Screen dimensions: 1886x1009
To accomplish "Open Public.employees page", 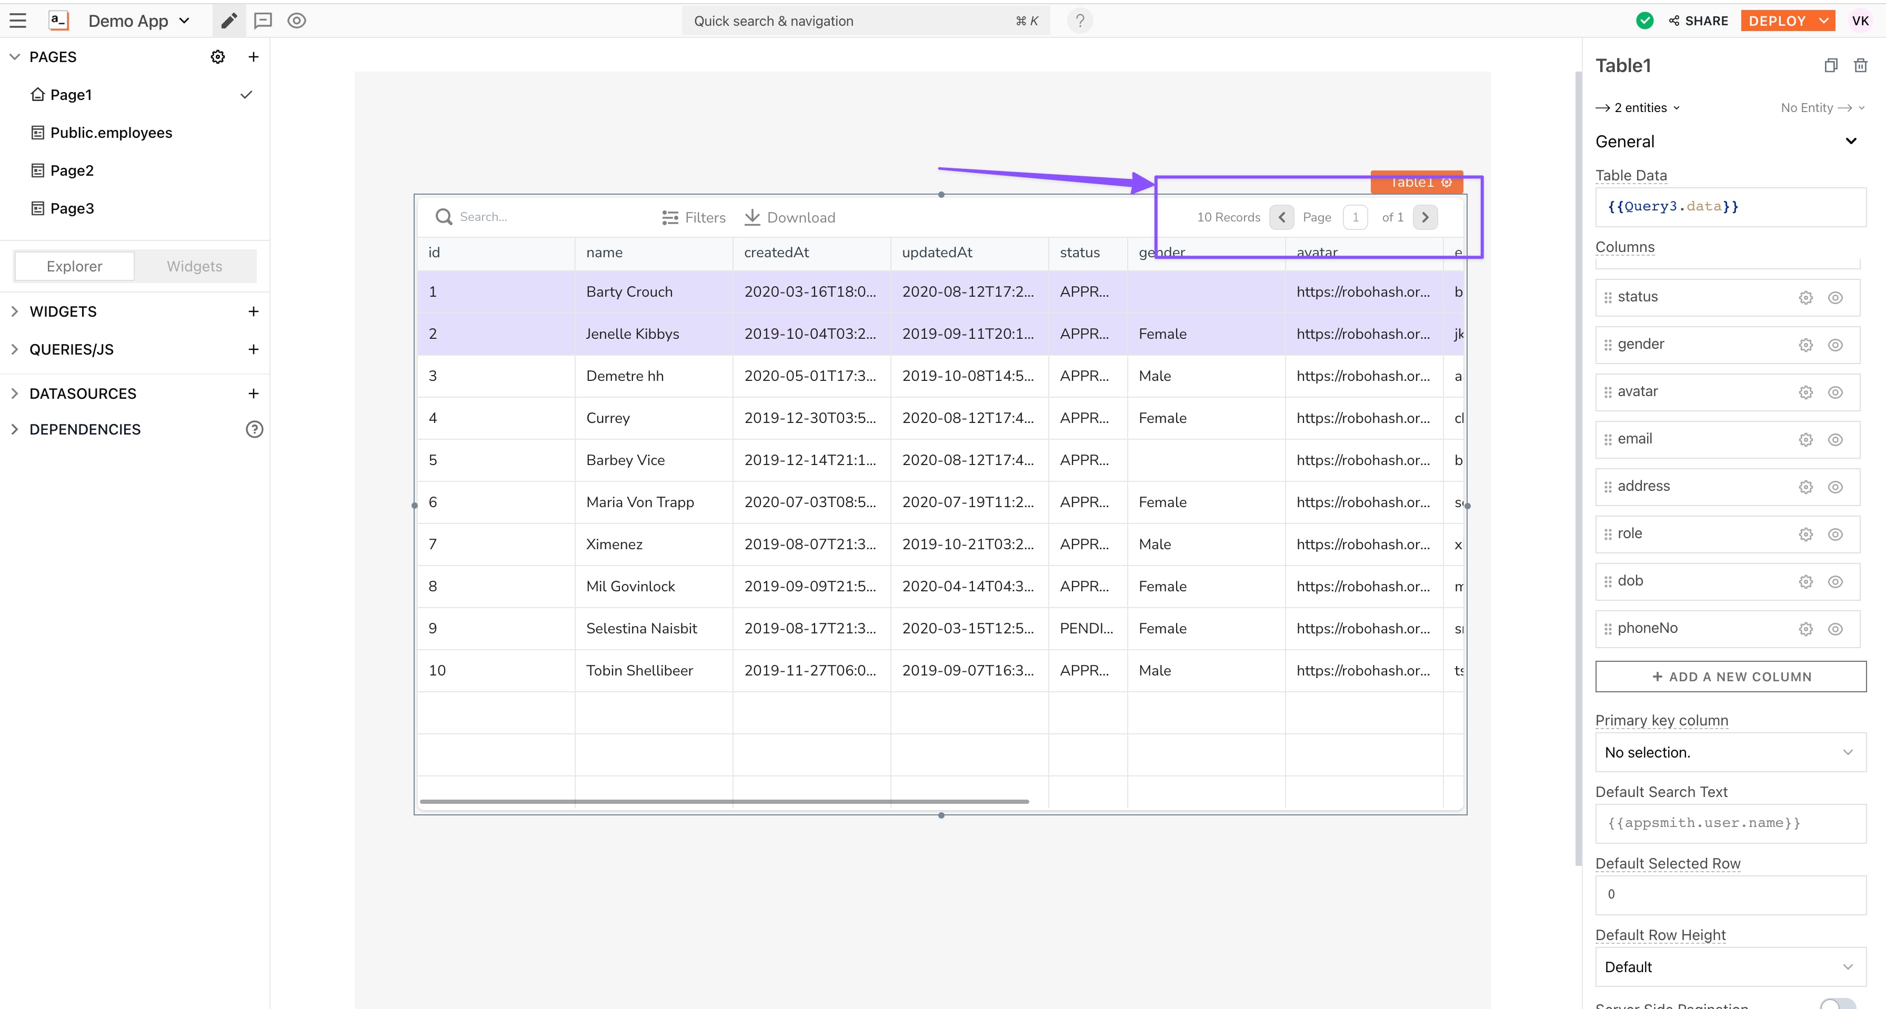I will click(x=111, y=133).
